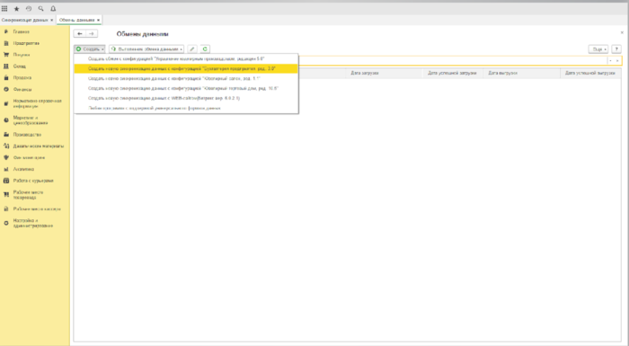This screenshot has height=346, width=629.
Task: Open notifications bell icon
Action: (53, 8)
